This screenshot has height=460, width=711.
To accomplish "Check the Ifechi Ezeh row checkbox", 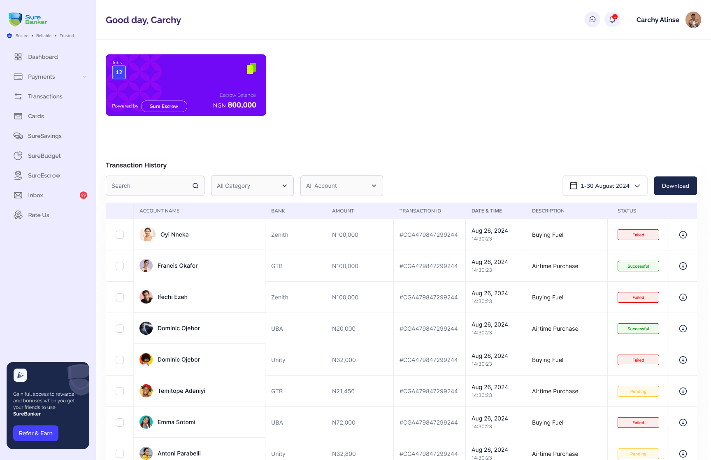I will click(120, 297).
